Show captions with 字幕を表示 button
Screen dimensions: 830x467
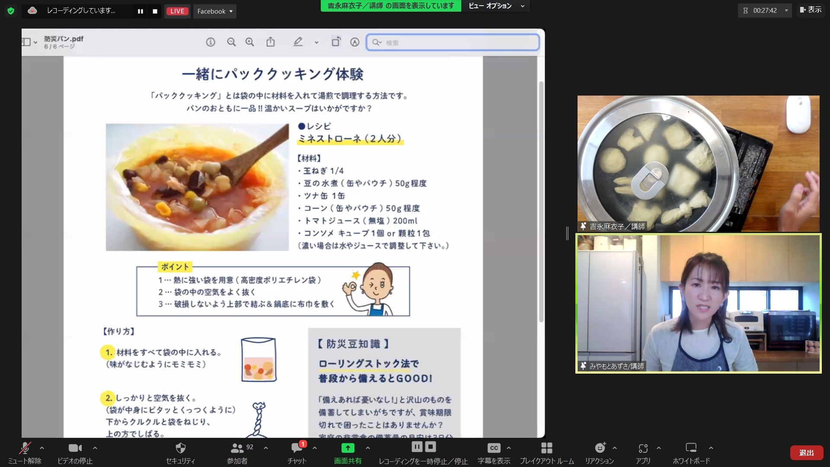[494, 453]
